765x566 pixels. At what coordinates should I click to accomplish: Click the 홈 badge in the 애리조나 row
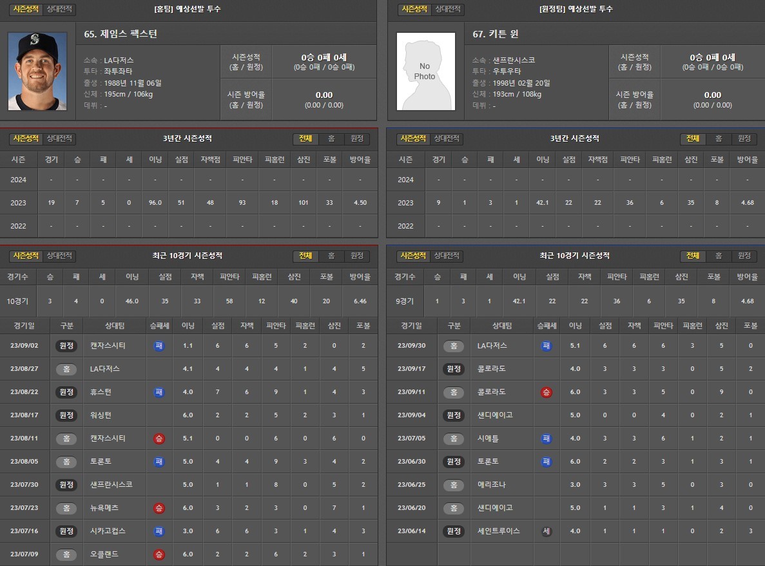coord(454,485)
